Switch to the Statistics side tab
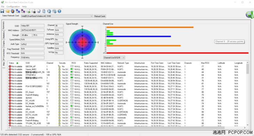This screenshot has height=136, width=254. tap(3, 35)
